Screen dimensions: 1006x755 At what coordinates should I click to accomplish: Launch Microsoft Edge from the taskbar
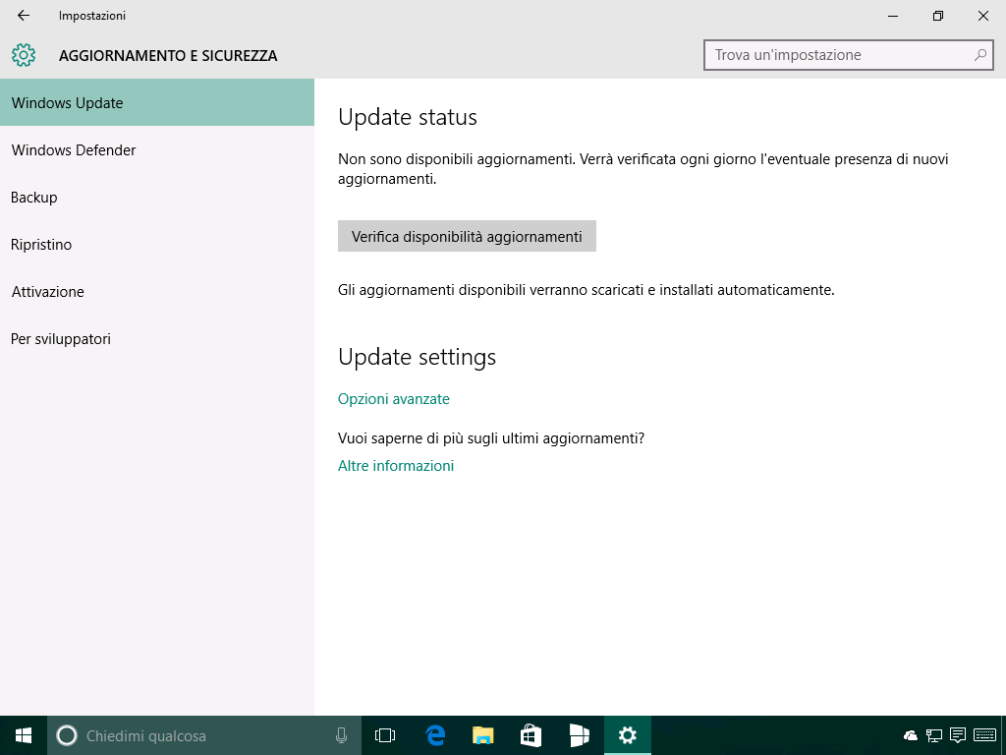tap(435, 735)
